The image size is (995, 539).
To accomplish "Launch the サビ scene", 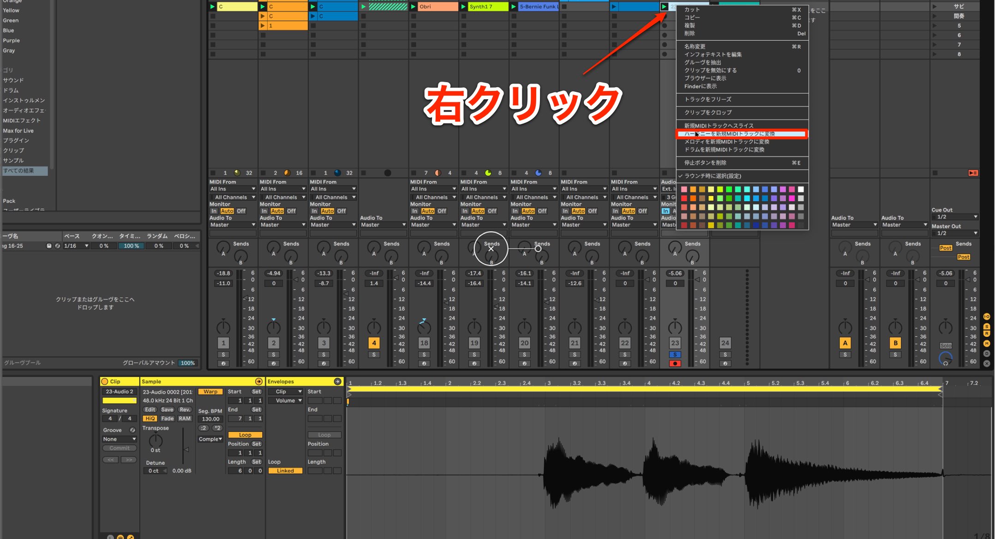I will pyautogui.click(x=935, y=6).
